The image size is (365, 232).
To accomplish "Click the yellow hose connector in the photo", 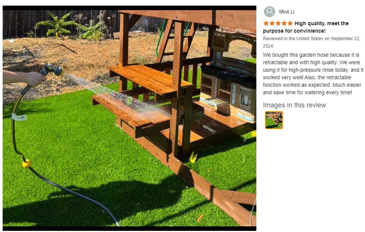I will (26, 163).
